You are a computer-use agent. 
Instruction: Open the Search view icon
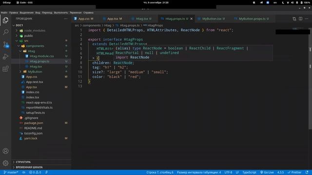coord(5,32)
